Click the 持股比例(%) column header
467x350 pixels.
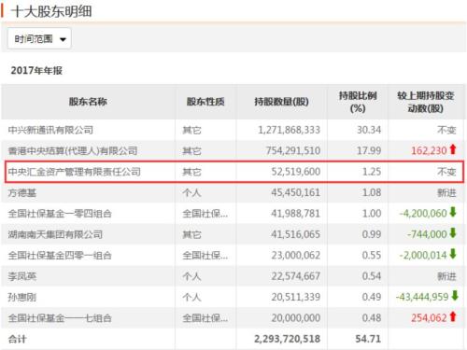[x=358, y=102]
